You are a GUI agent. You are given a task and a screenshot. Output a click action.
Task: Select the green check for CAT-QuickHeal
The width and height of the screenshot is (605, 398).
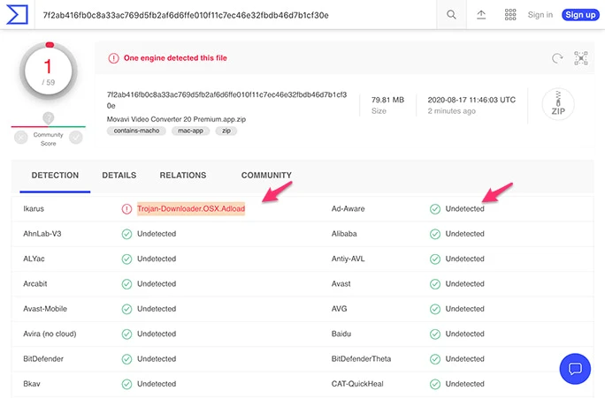point(435,384)
